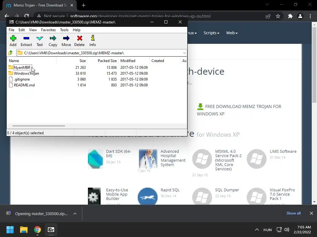Click the Rapid SQL round logo thumbnail
This screenshot has height=237, width=317.
click(x=148, y=197)
